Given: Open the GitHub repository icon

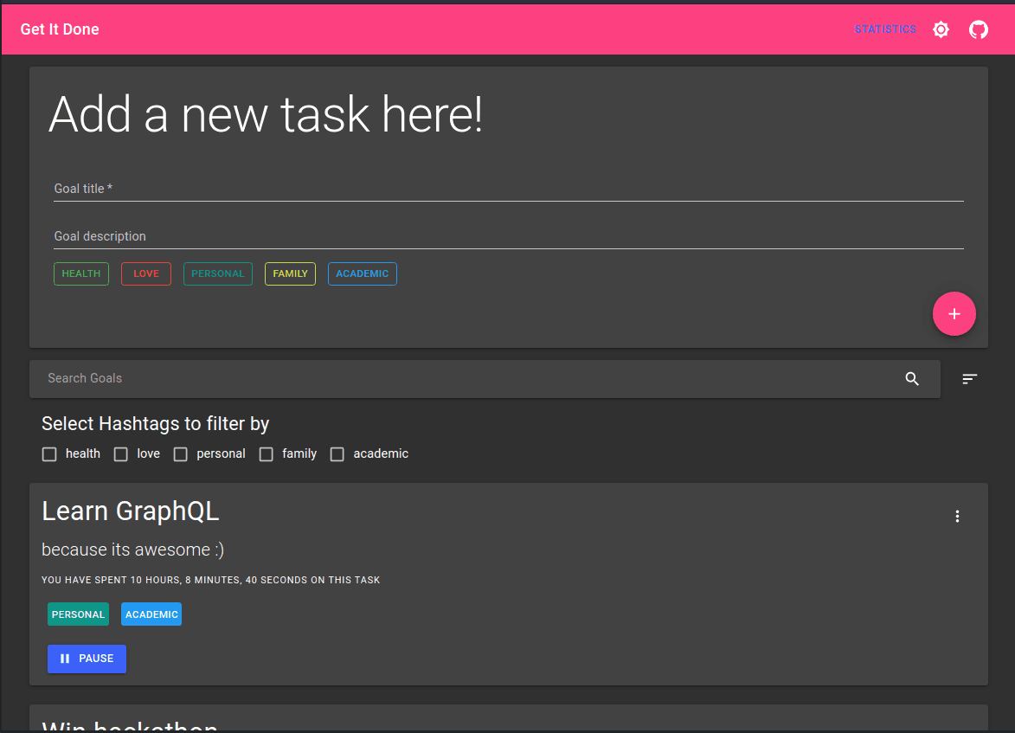Looking at the screenshot, I should tap(978, 29).
